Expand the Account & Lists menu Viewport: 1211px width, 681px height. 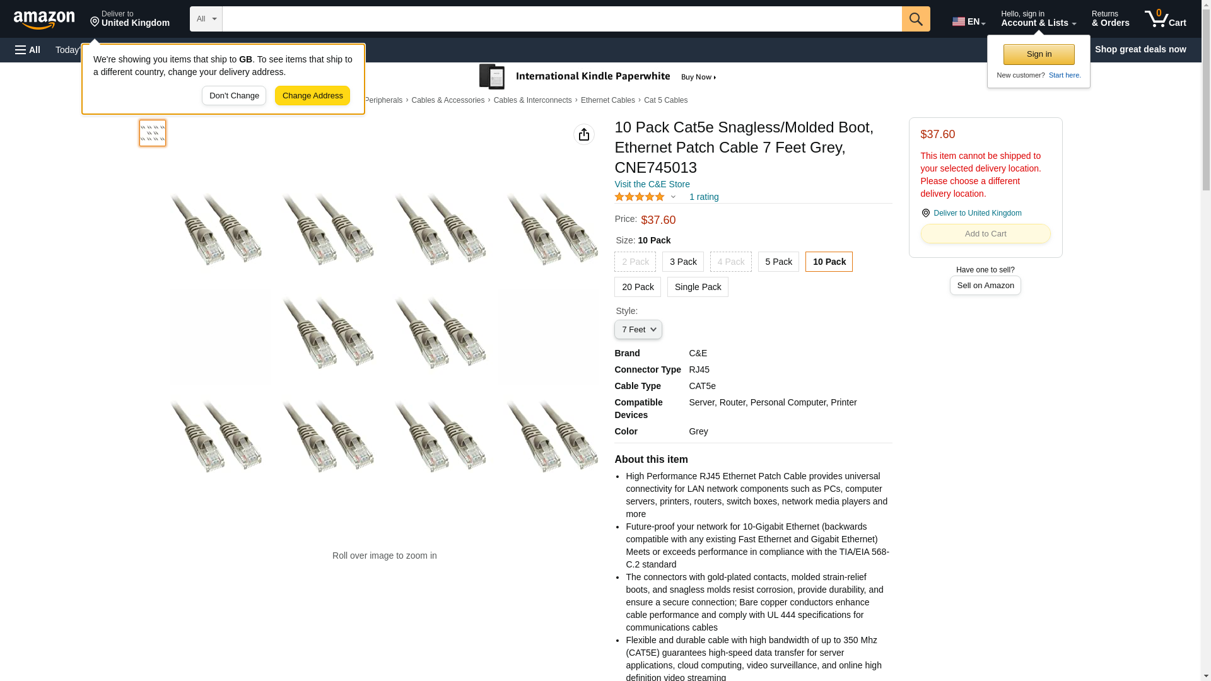tap(1038, 19)
